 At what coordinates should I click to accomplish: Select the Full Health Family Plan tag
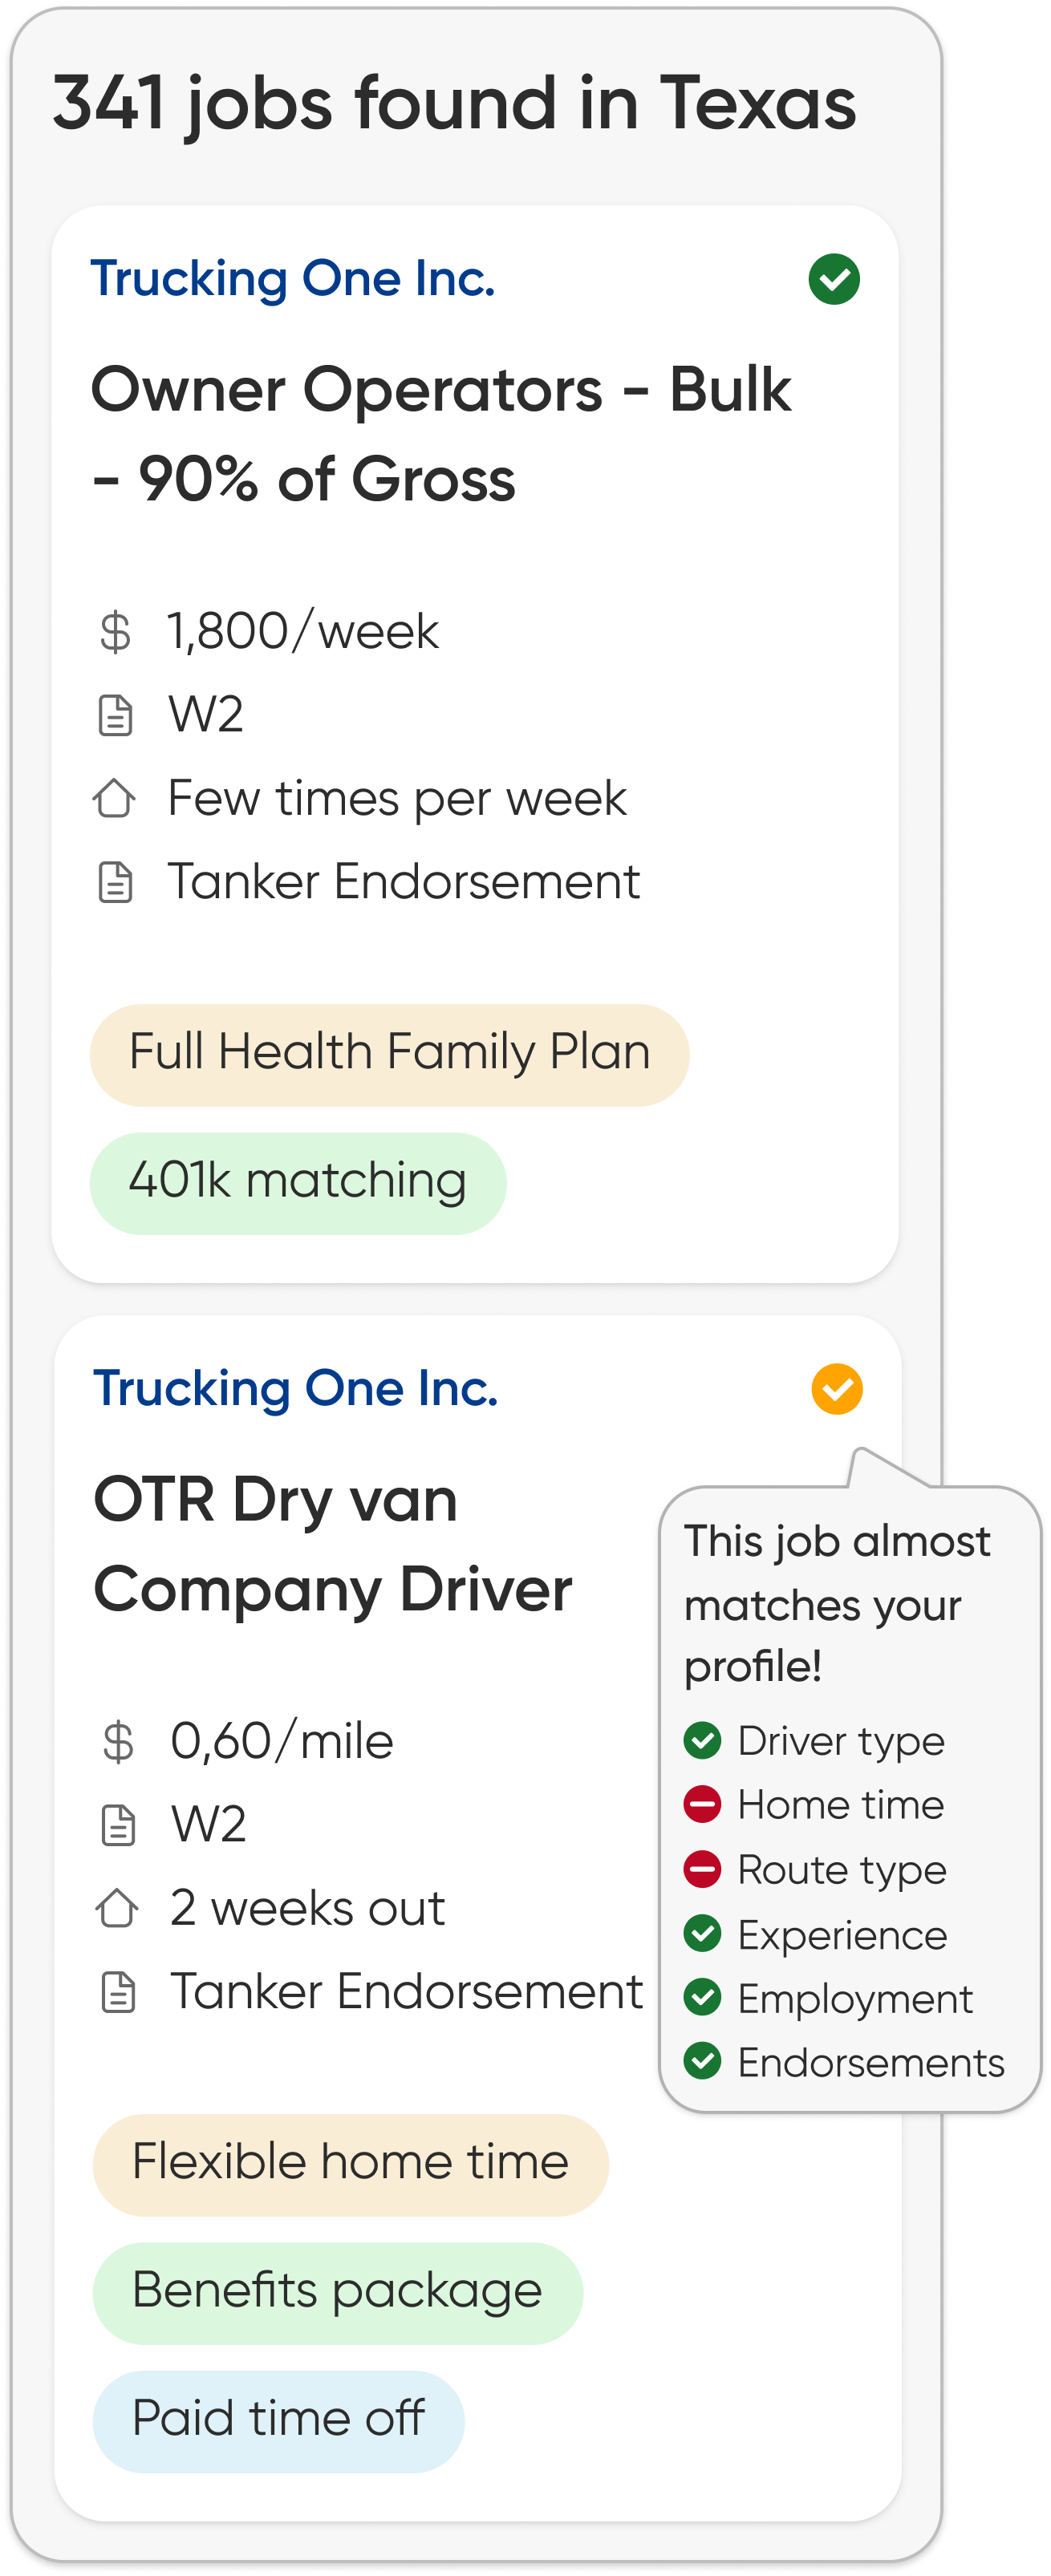[389, 1054]
